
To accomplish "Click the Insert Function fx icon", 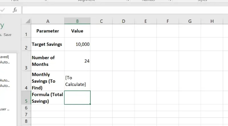I will tap(15, 10).
